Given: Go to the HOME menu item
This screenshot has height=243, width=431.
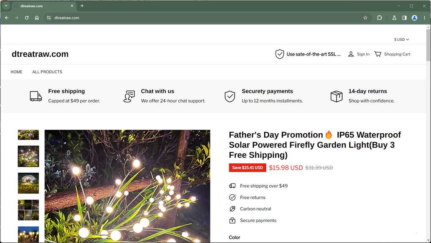Looking at the screenshot, I should pos(17,72).
